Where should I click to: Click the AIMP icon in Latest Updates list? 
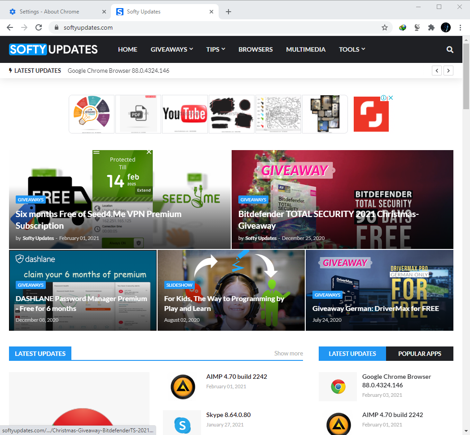tap(183, 387)
